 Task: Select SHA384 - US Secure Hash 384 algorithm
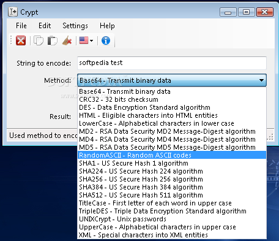tap(172, 187)
